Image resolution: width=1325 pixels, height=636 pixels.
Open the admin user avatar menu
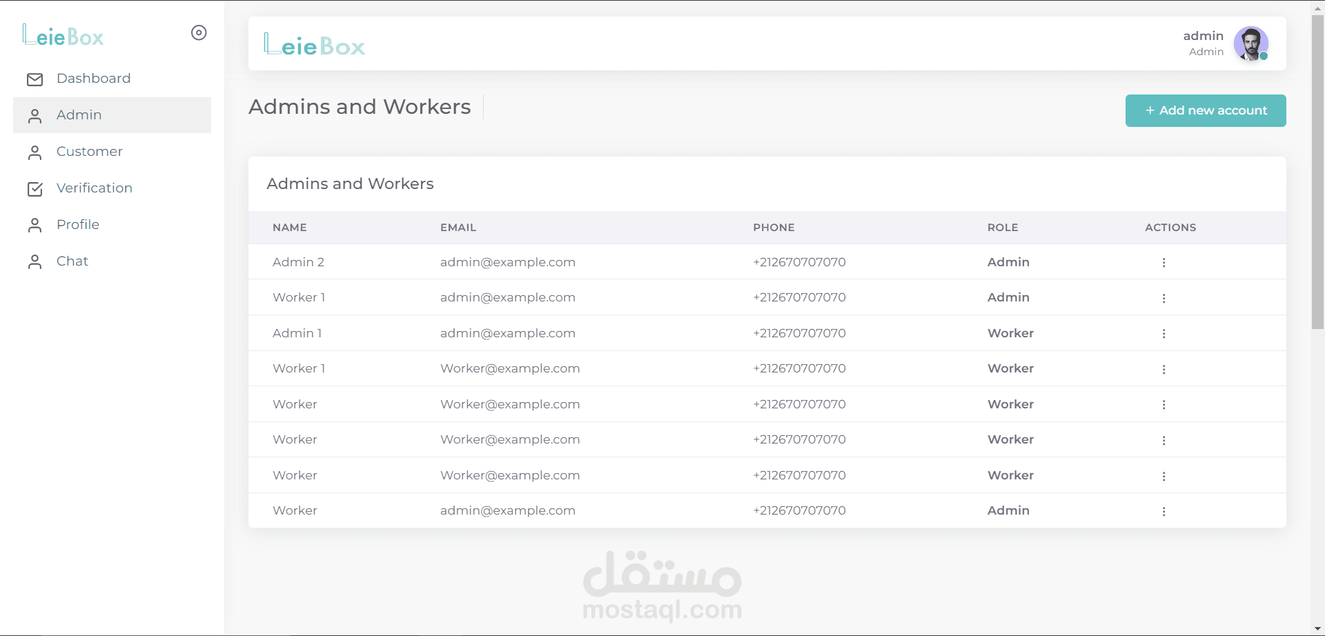[x=1250, y=43]
